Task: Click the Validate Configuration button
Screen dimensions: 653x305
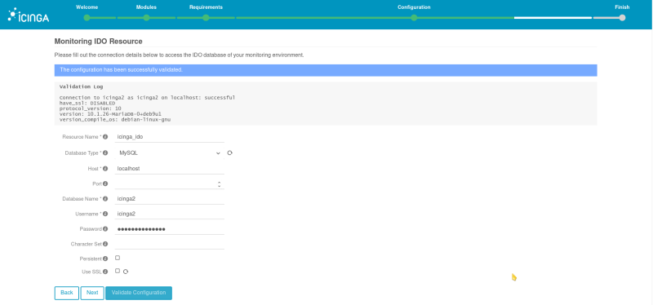Action: click(139, 293)
